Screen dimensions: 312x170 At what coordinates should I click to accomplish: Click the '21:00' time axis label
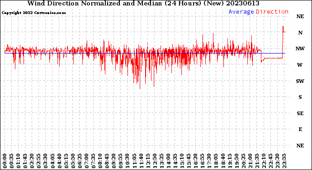(x=250, y=161)
